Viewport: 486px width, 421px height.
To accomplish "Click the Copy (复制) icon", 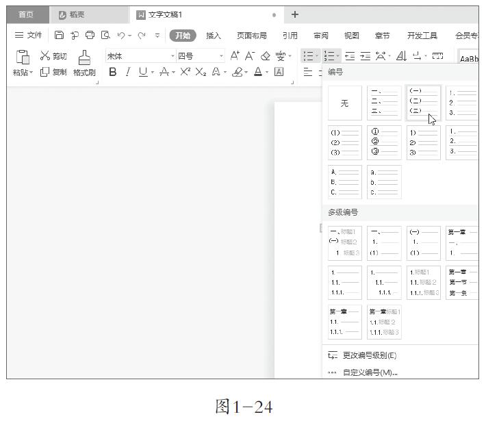I will tap(45, 72).
